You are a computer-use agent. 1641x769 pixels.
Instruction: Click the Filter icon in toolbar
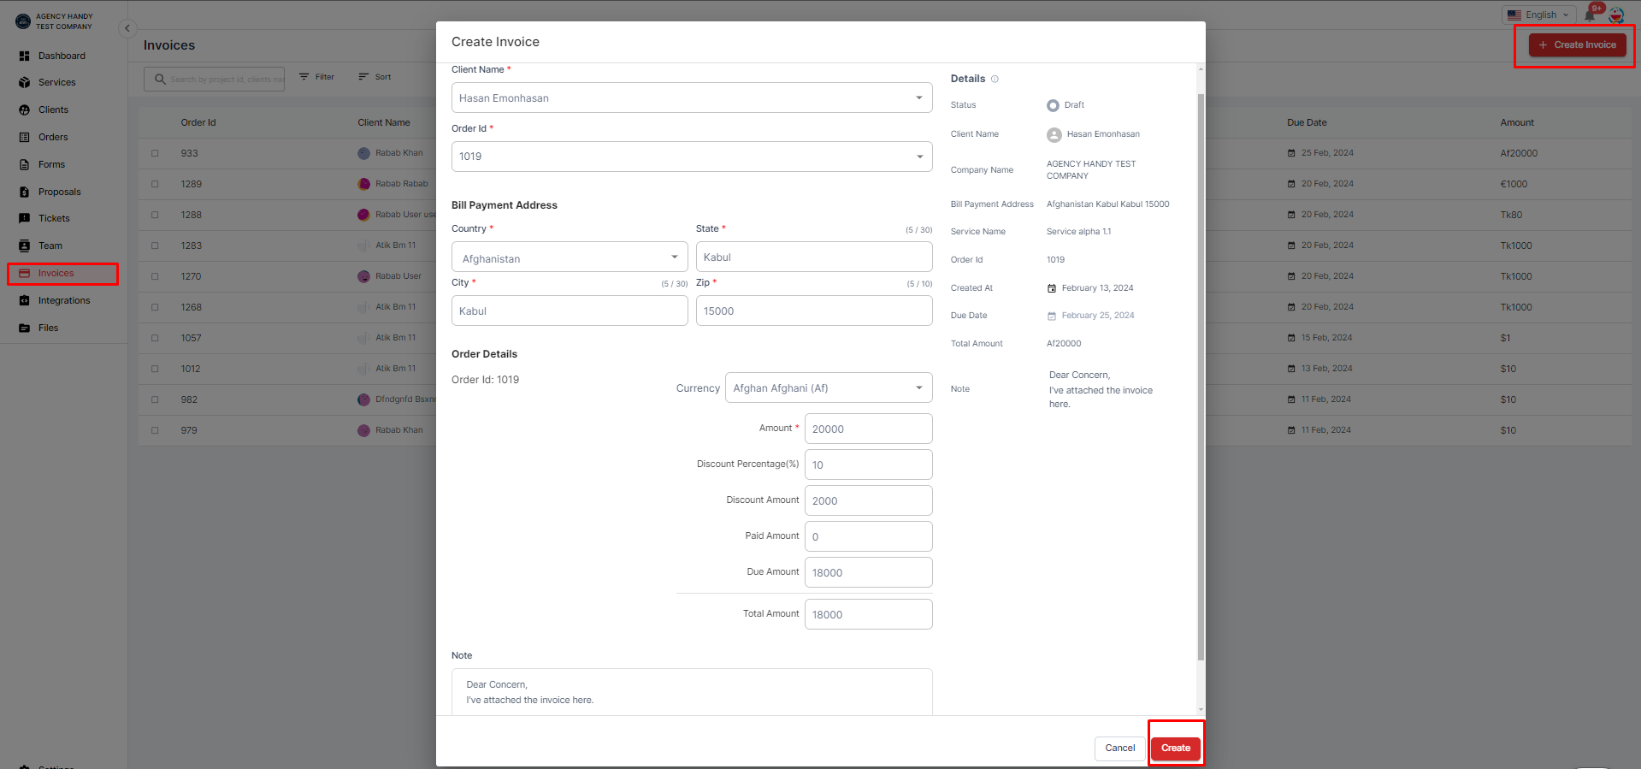point(304,77)
